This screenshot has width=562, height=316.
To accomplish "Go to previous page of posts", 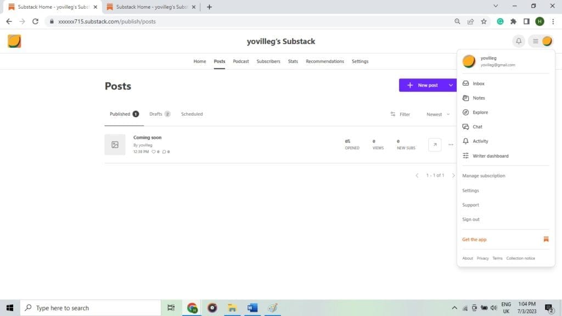I will point(417,176).
